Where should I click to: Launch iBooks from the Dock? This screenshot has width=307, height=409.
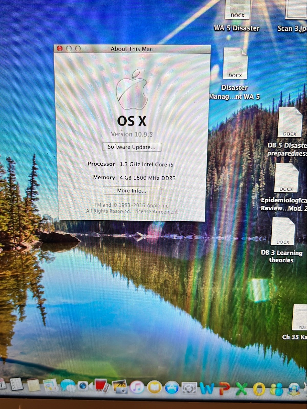(154, 388)
